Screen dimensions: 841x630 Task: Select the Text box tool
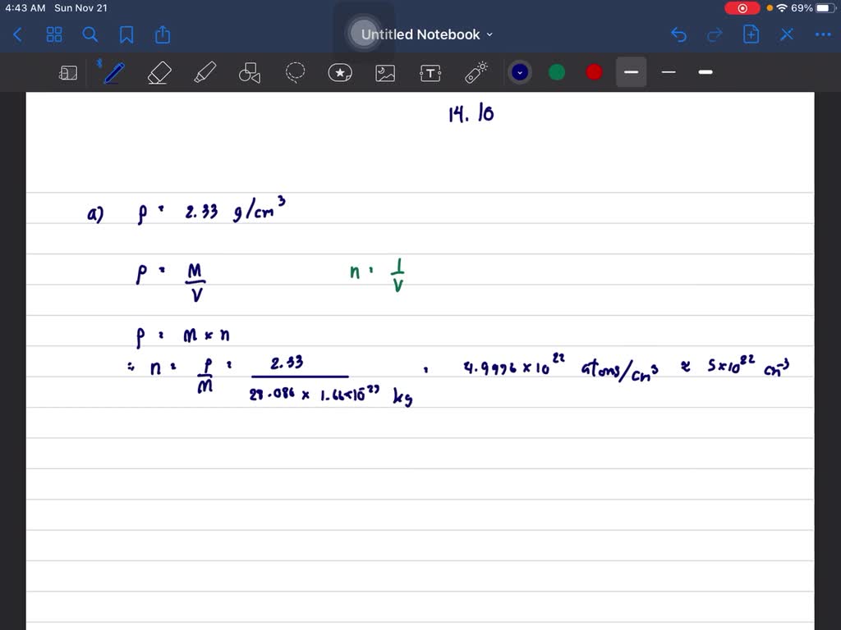[430, 73]
